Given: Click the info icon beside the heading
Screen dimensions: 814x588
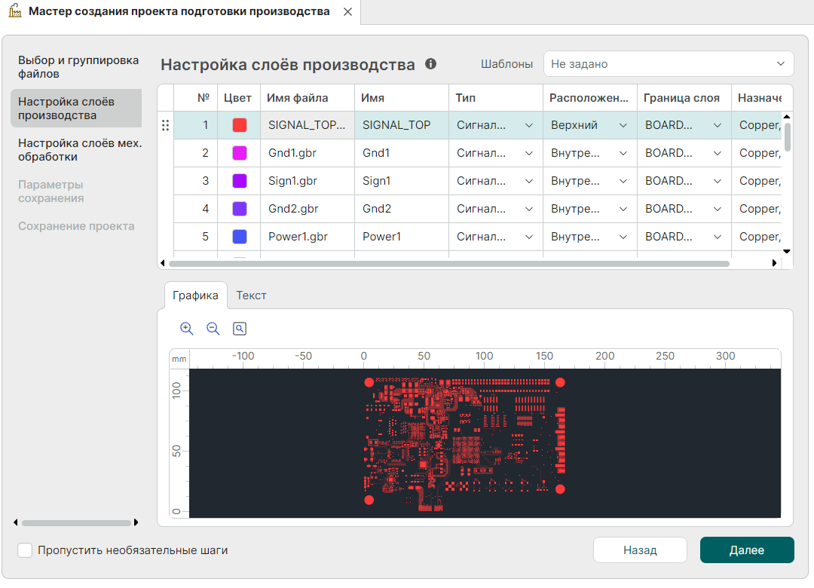Looking at the screenshot, I should click(430, 64).
